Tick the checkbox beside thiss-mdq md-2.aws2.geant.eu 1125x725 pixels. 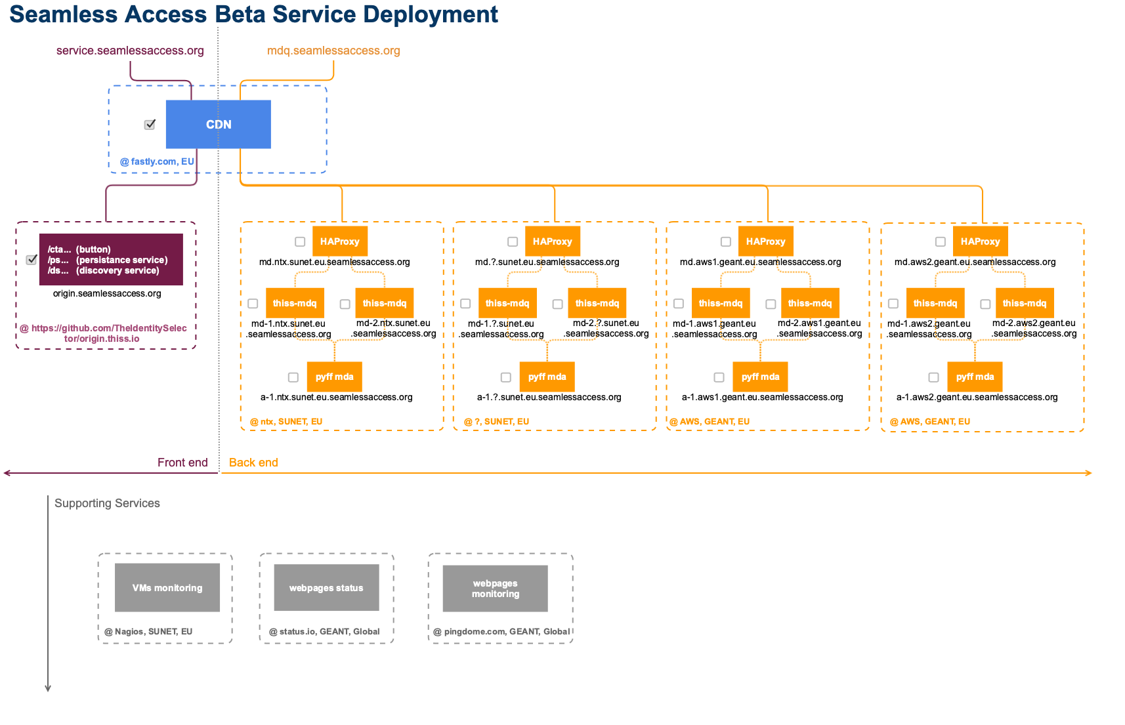tap(985, 304)
